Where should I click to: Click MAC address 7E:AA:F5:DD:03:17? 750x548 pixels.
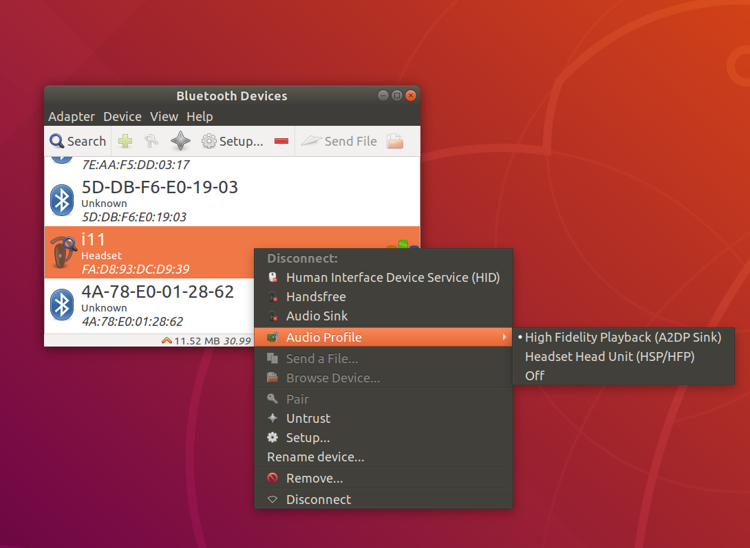(x=136, y=165)
